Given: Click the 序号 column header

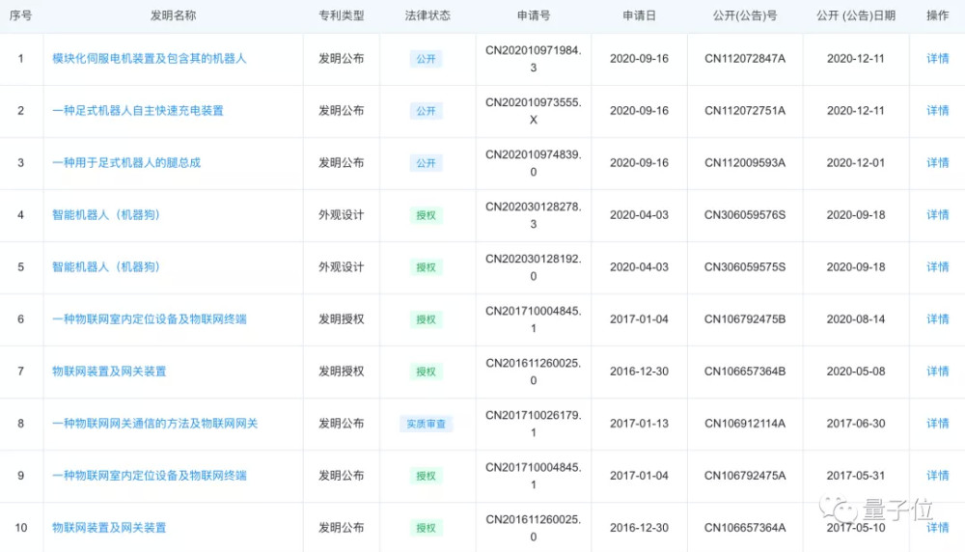Looking at the screenshot, I should [20, 15].
